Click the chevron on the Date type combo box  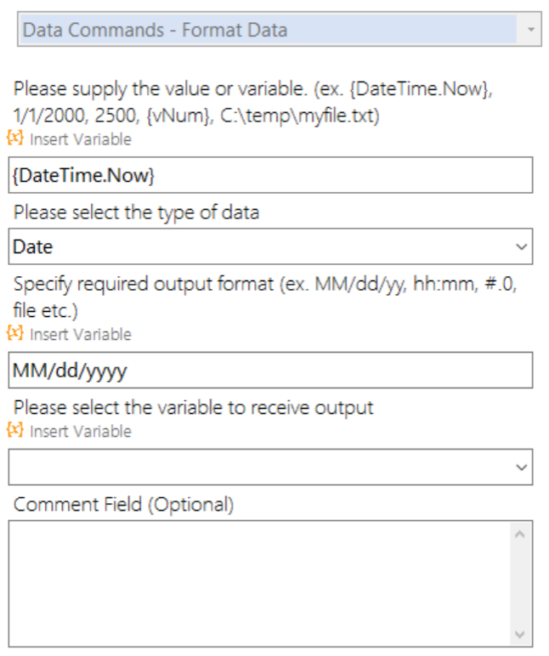click(521, 246)
